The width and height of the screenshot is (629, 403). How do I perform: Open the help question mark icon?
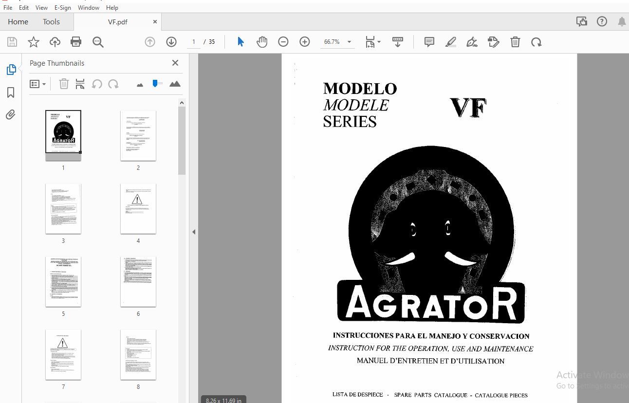click(x=602, y=21)
